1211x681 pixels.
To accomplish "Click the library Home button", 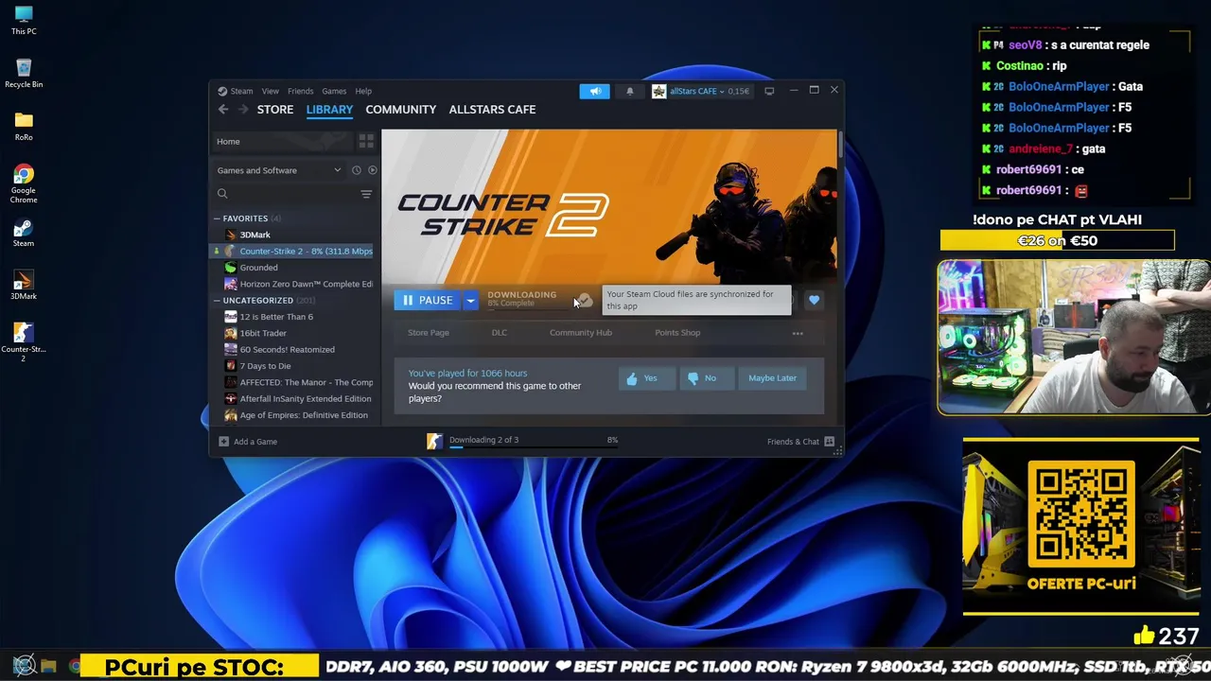I will point(282,141).
